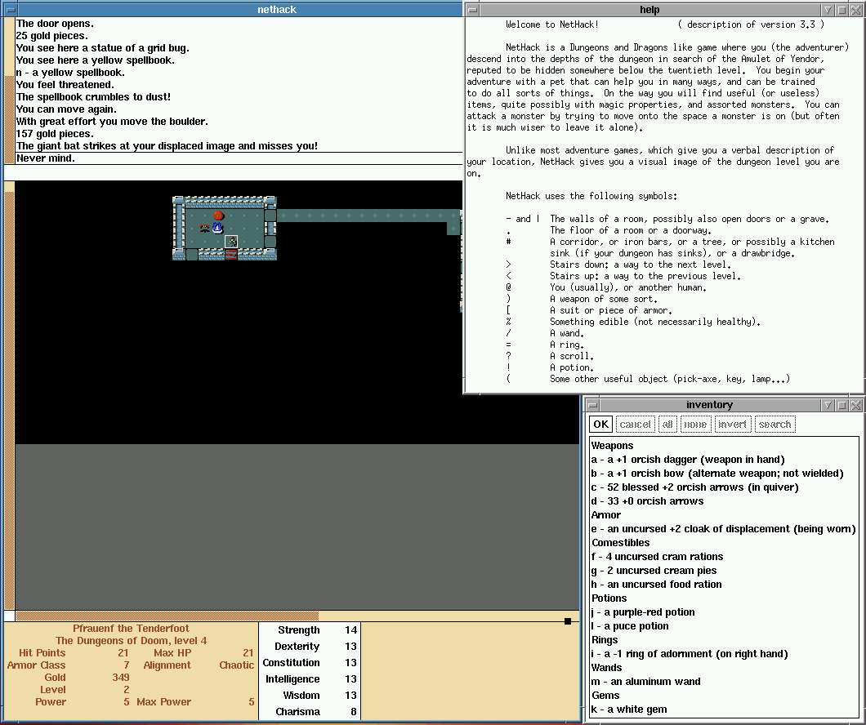Click the doorway on room's east wall
The height and width of the screenshot is (725, 866).
coord(270,216)
